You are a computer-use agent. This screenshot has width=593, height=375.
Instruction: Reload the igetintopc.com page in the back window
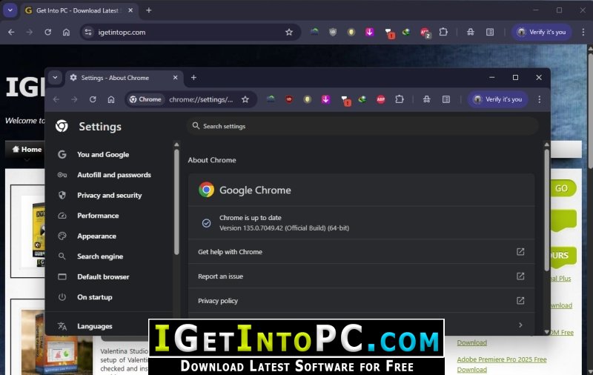[x=47, y=32]
